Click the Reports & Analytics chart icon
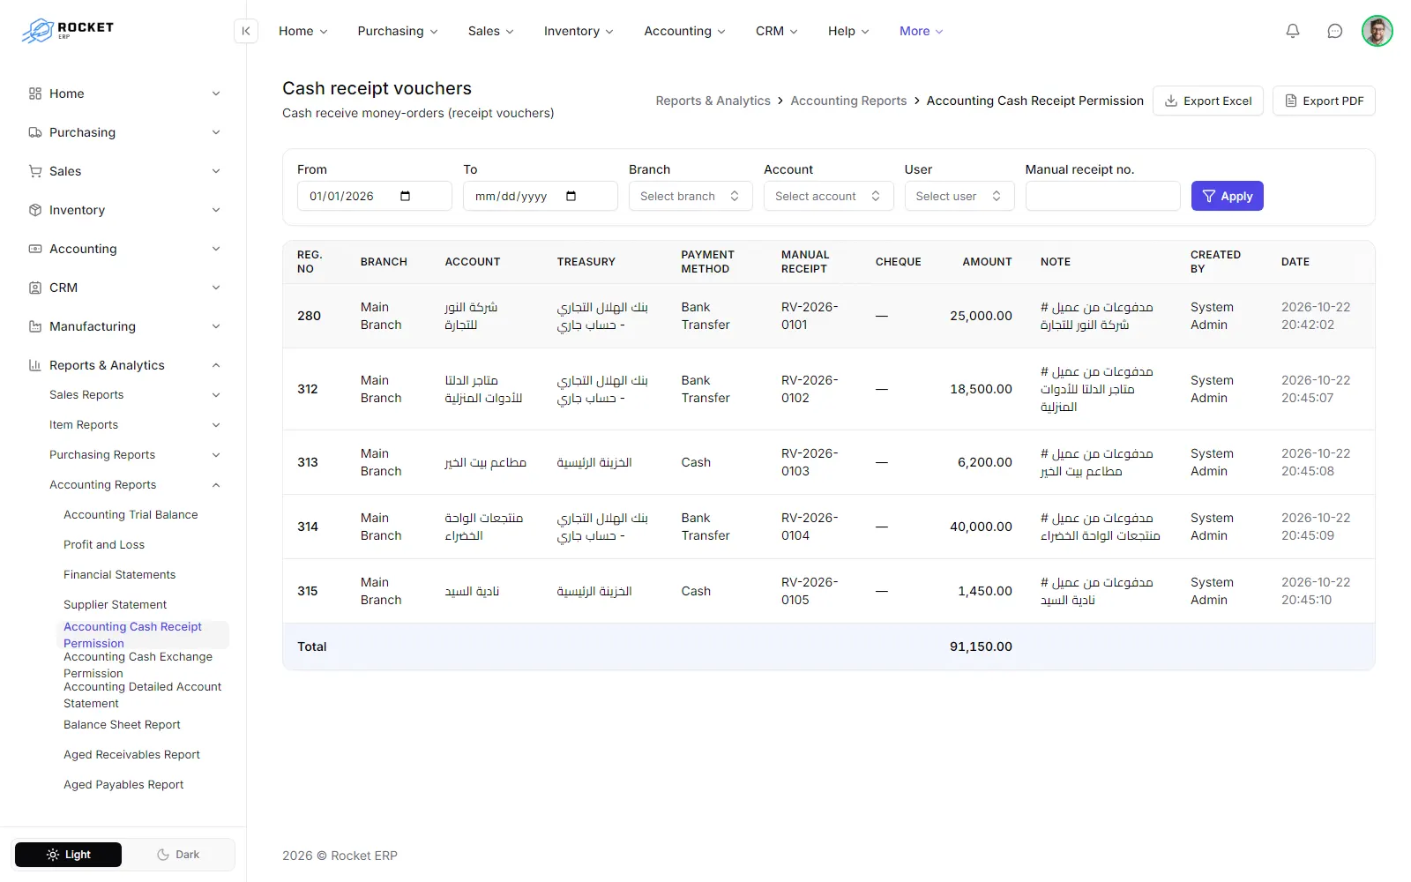Screen dimensions: 1411x882 click(x=35, y=365)
